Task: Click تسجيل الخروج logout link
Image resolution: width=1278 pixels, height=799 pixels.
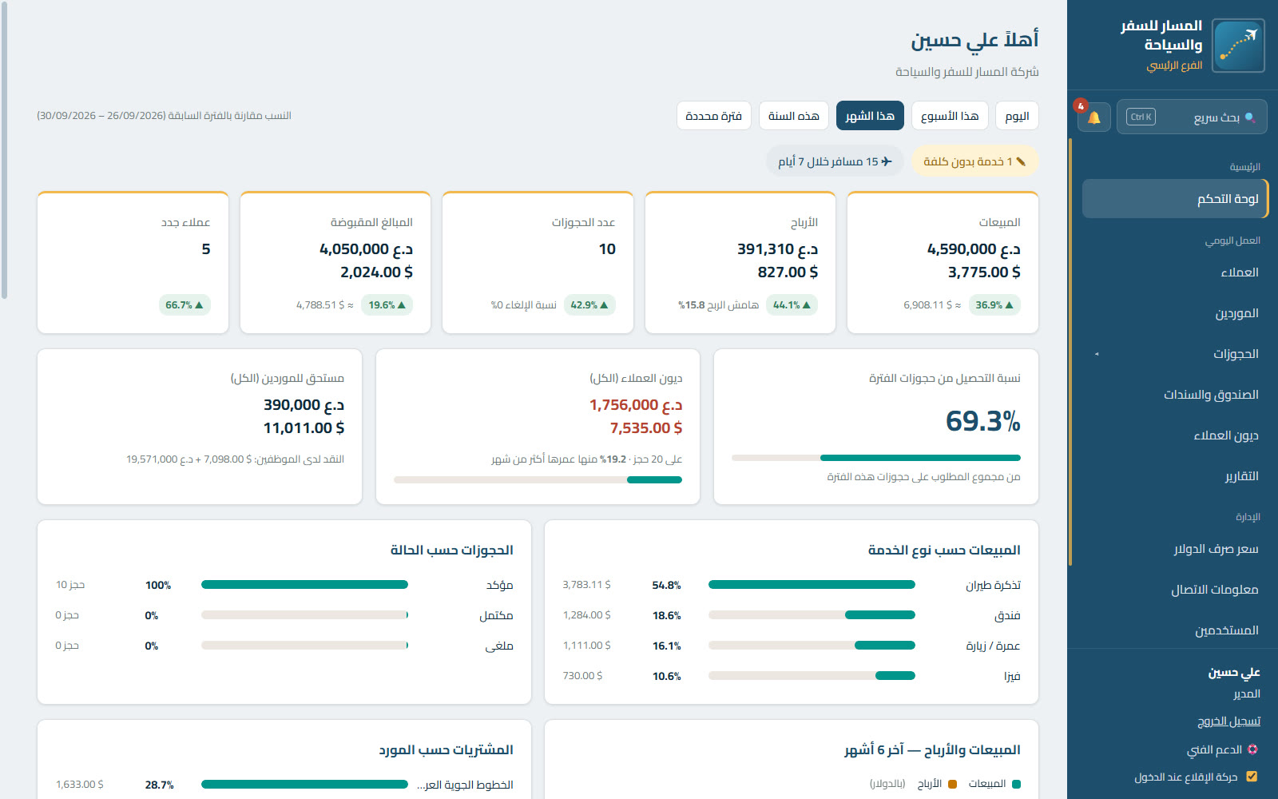Action: click(x=1228, y=721)
